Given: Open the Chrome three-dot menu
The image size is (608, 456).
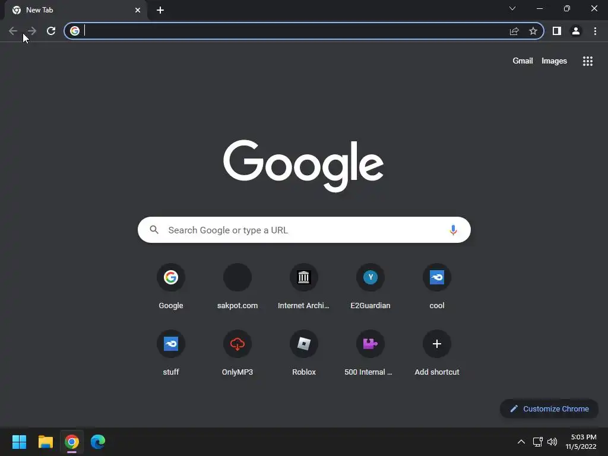Looking at the screenshot, I should point(595,31).
